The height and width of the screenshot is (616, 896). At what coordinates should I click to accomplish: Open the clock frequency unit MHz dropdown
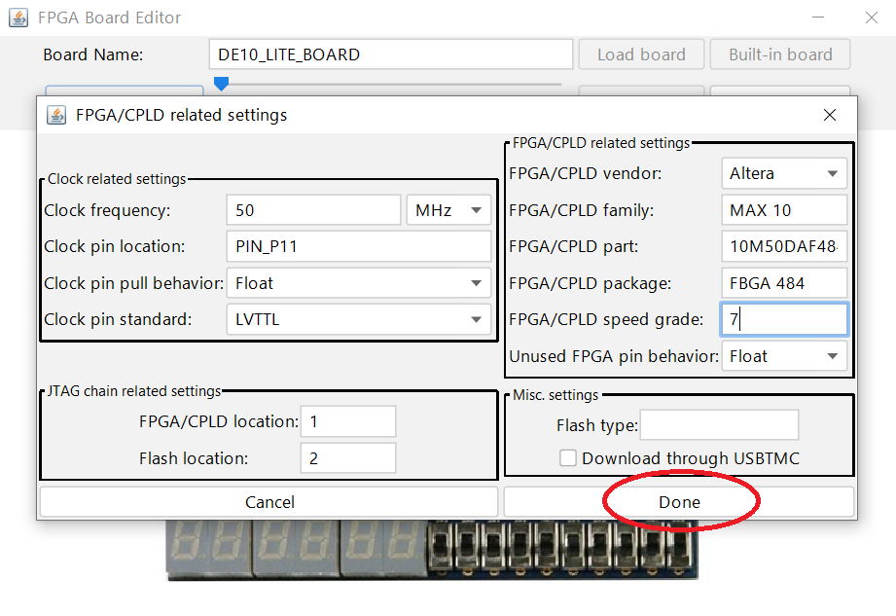pyautogui.click(x=448, y=210)
